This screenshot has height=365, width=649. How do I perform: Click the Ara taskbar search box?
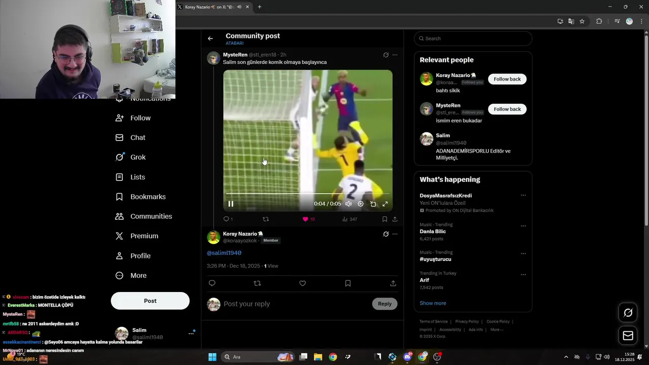259,357
